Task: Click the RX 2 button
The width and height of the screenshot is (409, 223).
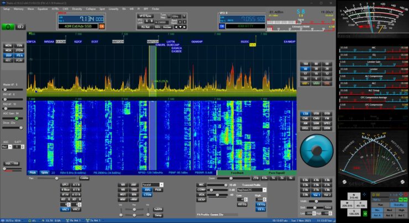Action: 20,27
